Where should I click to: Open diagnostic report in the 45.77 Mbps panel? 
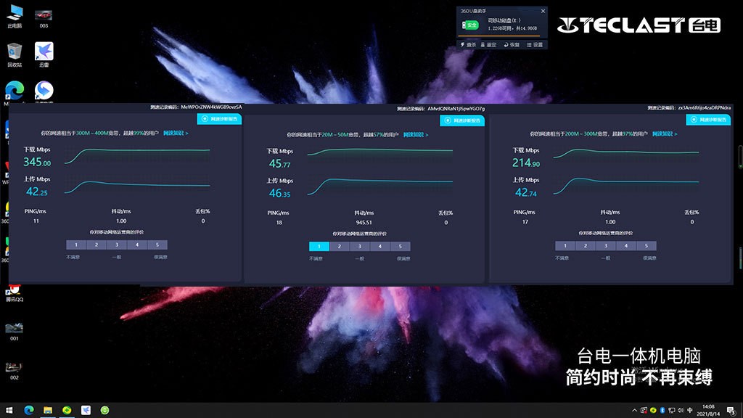point(462,120)
